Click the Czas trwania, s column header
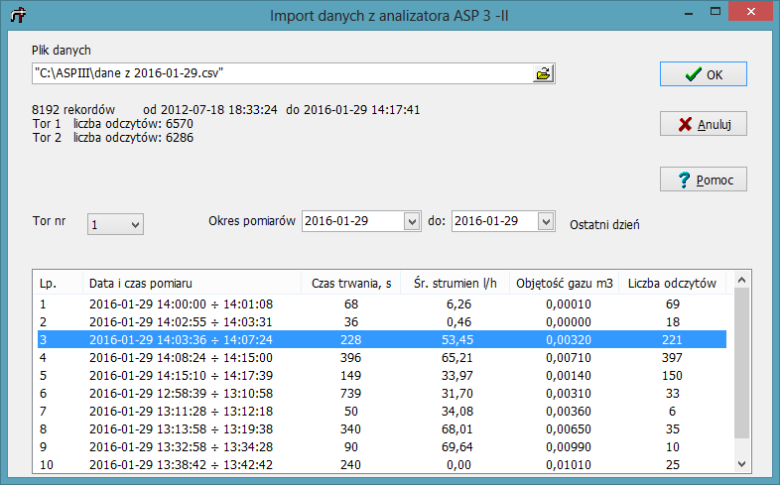Screen dimensions: 780x485 coord(351,284)
